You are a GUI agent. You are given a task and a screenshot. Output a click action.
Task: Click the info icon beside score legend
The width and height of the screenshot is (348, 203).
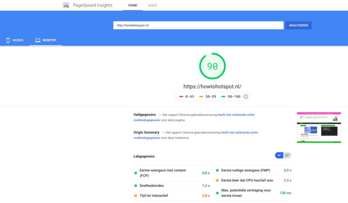pyautogui.click(x=246, y=97)
